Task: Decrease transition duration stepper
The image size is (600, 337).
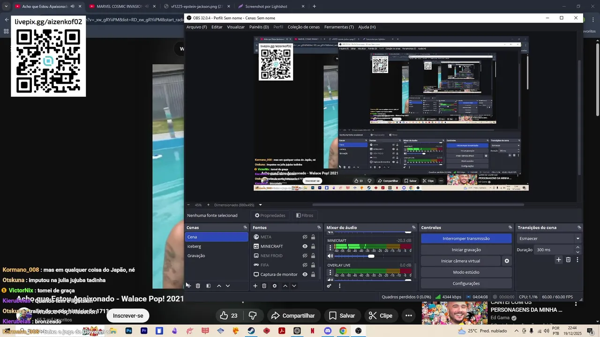Action: pyautogui.click(x=577, y=252)
